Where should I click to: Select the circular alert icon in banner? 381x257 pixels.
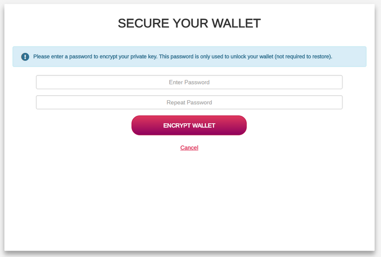pyautogui.click(x=25, y=57)
